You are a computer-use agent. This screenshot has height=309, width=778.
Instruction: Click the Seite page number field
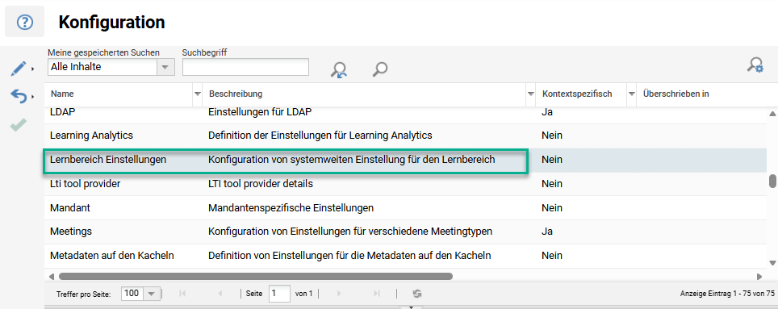tap(279, 294)
